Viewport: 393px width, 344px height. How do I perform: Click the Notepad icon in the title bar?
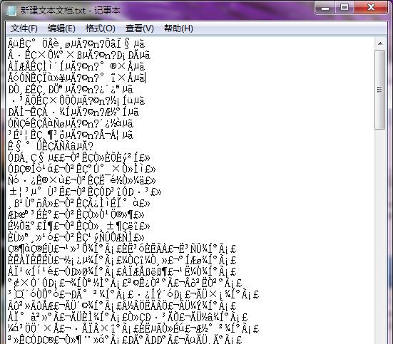tap(11, 10)
